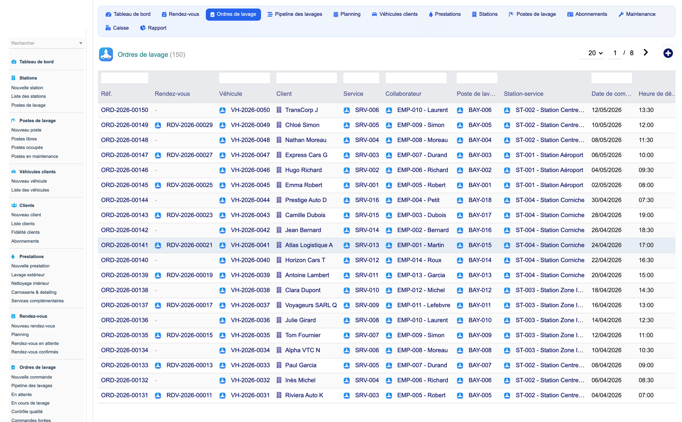
Task: Click date 28/04/2026
Action: coord(606,215)
